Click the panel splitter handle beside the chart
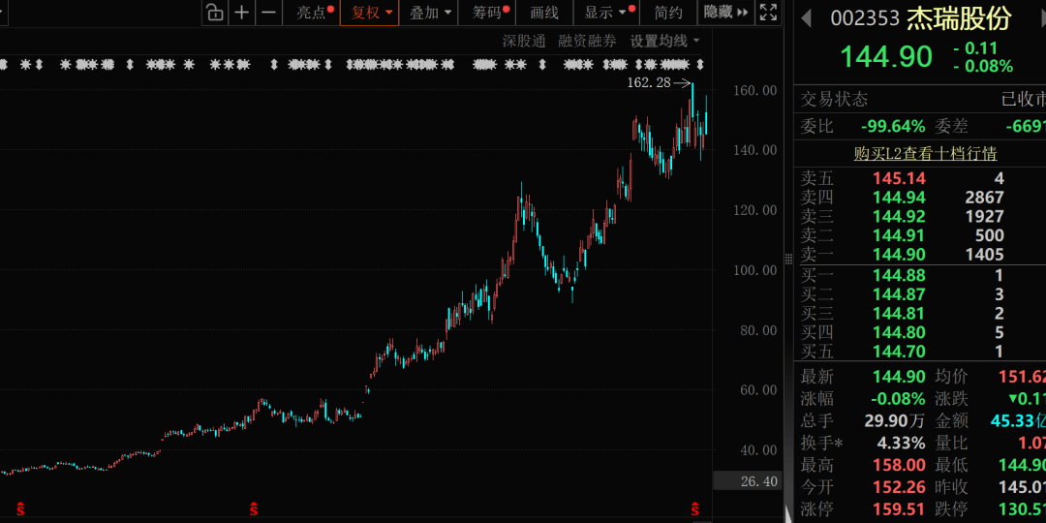The width and height of the screenshot is (1046, 523). (x=787, y=259)
